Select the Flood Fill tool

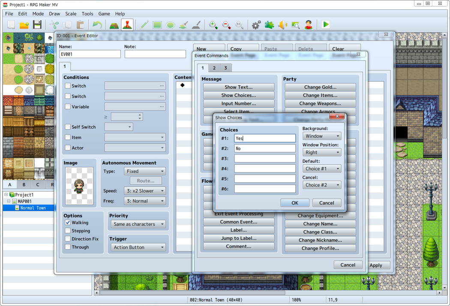(183, 25)
